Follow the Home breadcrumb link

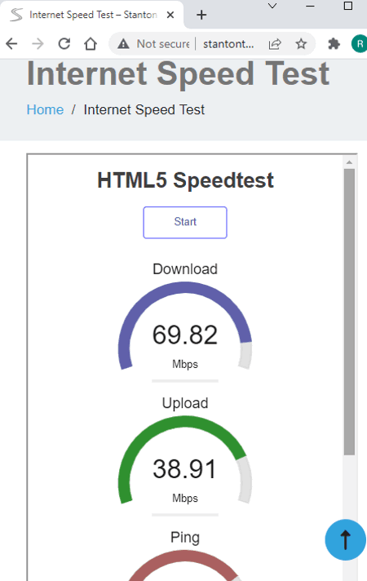tap(45, 109)
